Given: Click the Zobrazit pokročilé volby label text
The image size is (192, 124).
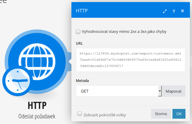Looking at the screenshot, I should (x=105, y=115).
